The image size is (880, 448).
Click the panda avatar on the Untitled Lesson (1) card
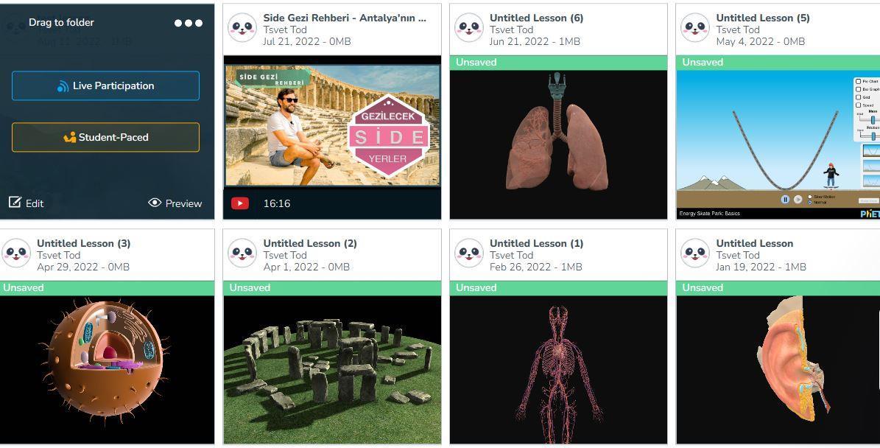468,253
